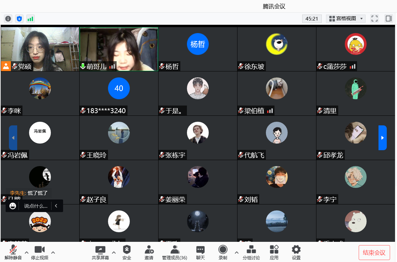This screenshot has height=262, width=397.
Task: Start recording with 录制 button
Action: (x=223, y=252)
